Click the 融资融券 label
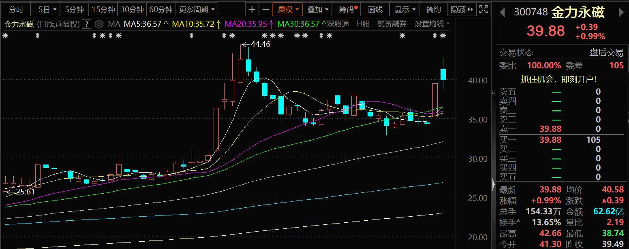 pos(392,24)
